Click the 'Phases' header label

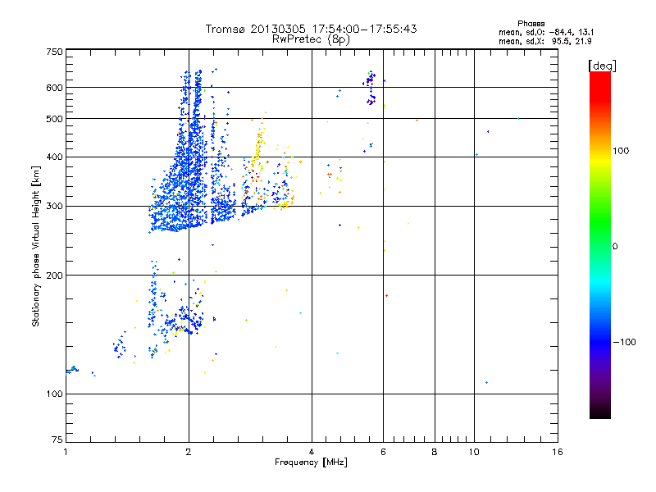(x=531, y=24)
